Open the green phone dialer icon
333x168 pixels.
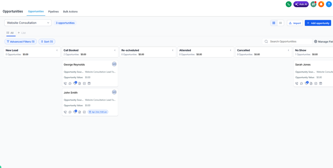point(289,4)
